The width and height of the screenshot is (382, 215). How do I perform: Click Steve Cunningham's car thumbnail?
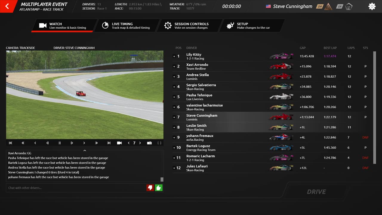[x=281, y=117]
